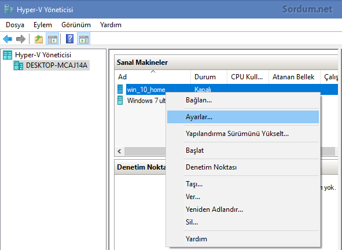Sort by the CPU Kull... column header
The height and width of the screenshot is (250, 342).
point(248,77)
